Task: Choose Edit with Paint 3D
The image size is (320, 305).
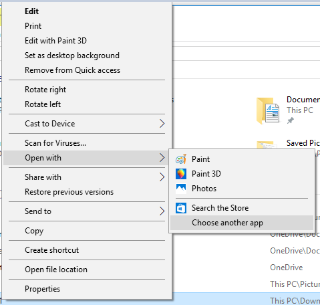Action: 87,41
